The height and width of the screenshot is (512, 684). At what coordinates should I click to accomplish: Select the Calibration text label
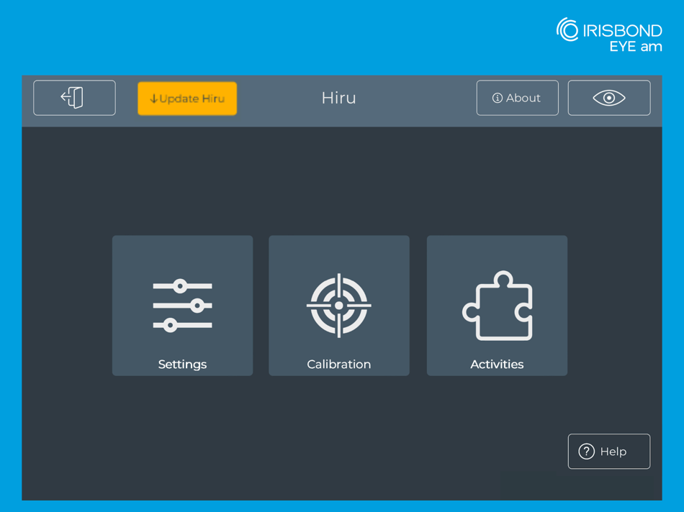click(x=339, y=365)
